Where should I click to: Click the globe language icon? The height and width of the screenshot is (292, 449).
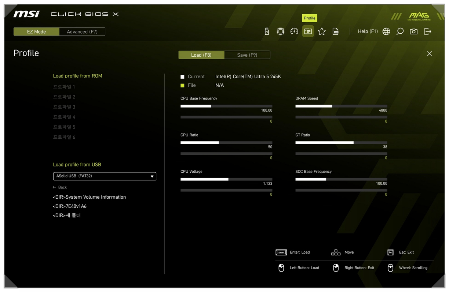[386, 31]
